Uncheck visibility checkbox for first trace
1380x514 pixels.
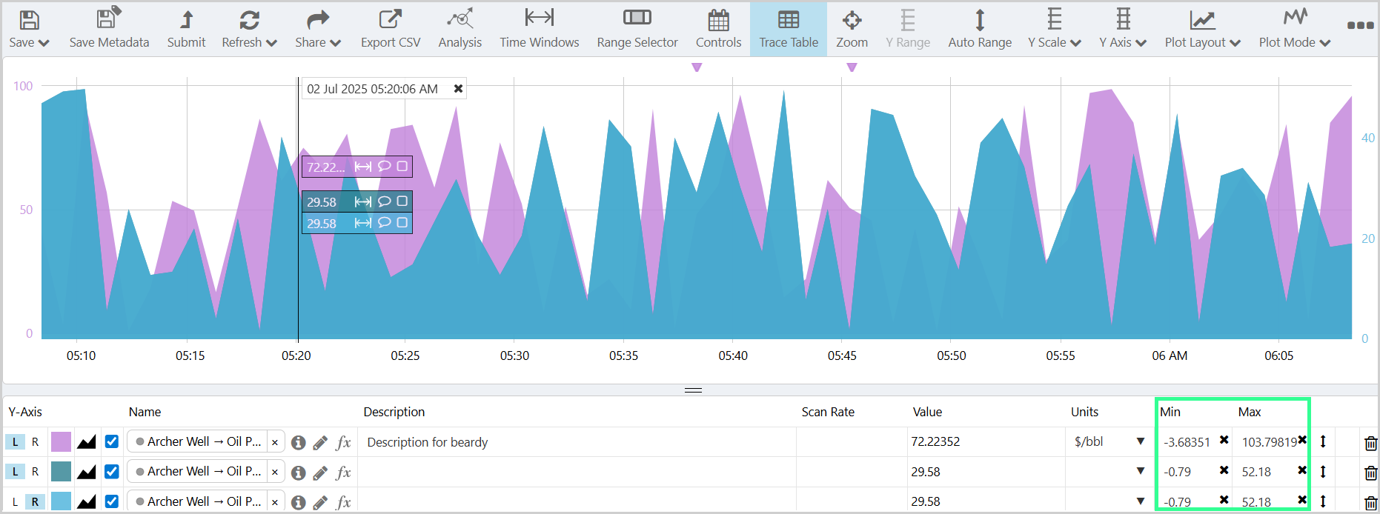pyautogui.click(x=112, y=441)
